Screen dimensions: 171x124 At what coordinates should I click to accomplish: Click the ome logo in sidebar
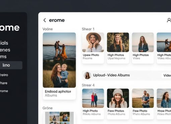tap(10, 28)
